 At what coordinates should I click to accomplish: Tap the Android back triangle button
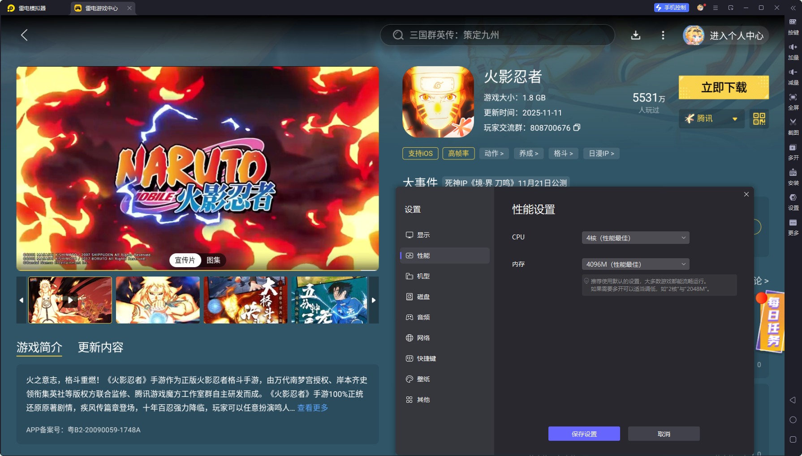click(x=793, y=400)
